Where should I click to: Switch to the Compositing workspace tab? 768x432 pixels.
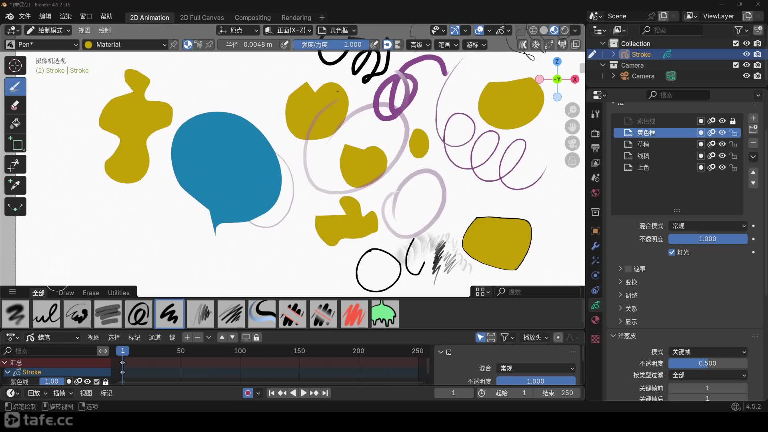pyautogui.click(x=252, y=18)
